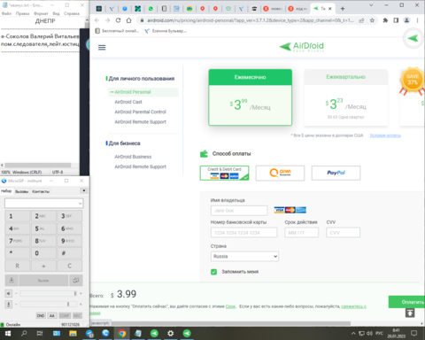Toggle AA auto answer in MicroSIP
This screenshot has height=340, width=425.
point(52,316)
